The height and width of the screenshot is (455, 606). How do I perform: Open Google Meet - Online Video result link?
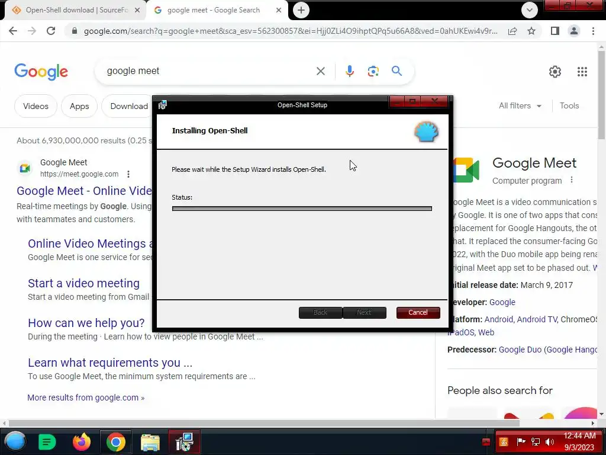pos(84,191)
